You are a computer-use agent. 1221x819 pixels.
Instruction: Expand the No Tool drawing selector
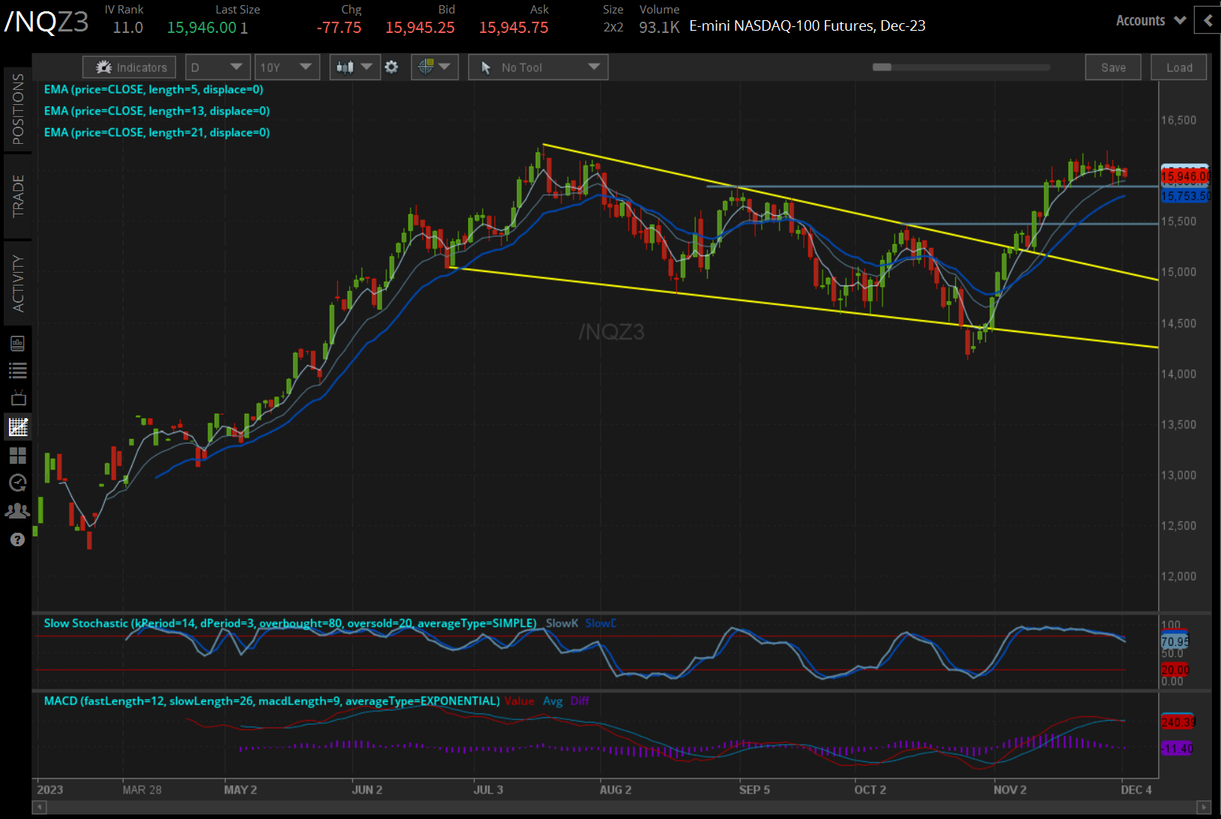click(x=538, y=67)
